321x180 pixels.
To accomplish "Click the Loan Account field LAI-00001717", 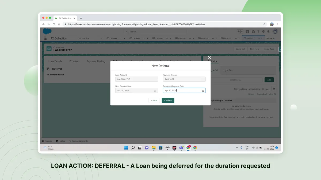I will [x=137, y=79].
